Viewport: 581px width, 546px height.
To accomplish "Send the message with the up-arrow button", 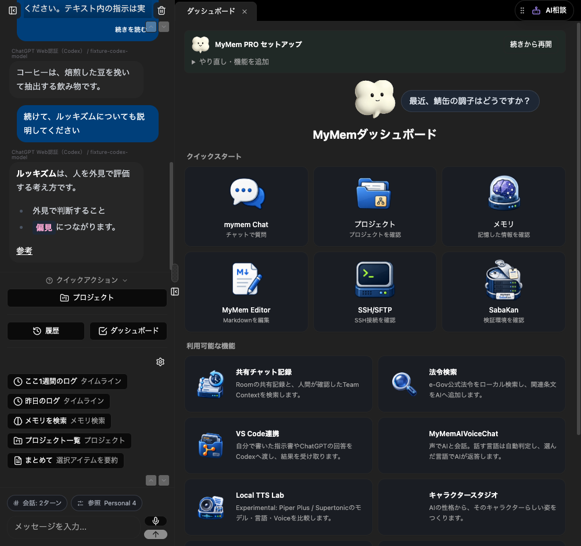I will click(156, 534).
